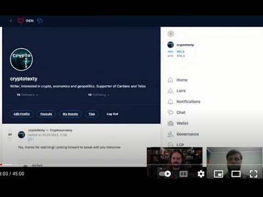Switch to theater mode
Screen dimensions: 263x197
coord(236,174)
